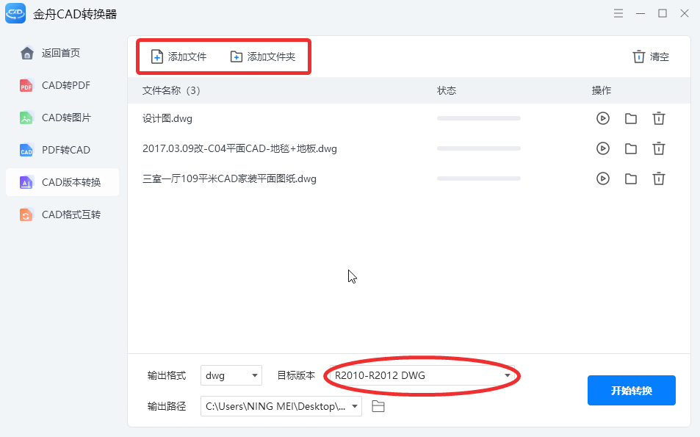Click the 文件名称（3）column header
This screenshot has width=700, height=437.
click(171, 90)
